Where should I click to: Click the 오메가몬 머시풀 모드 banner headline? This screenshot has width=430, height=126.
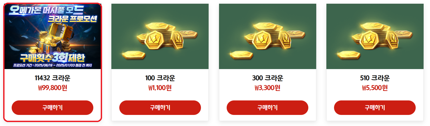click(x=46, y=10)
